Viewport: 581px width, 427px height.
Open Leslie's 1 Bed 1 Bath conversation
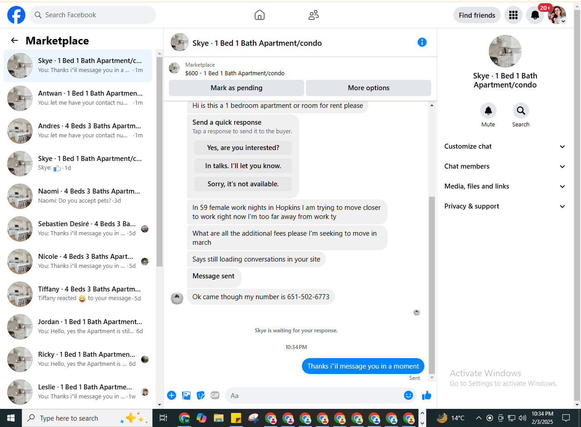point(78,392)
